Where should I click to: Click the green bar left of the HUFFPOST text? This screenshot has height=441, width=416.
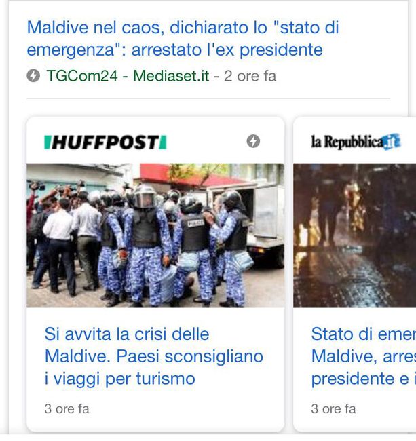[x=48, y=142]
